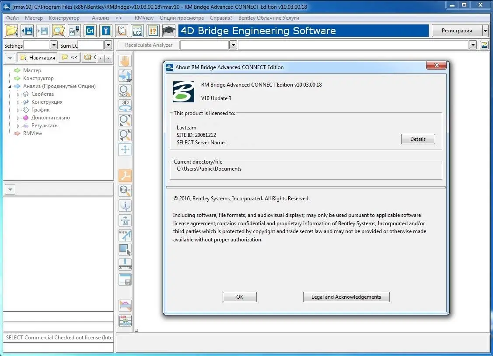Click the lower-left panel dropdown arrow
The height and width of the screenshot is (356, 493).
point(10,189)
